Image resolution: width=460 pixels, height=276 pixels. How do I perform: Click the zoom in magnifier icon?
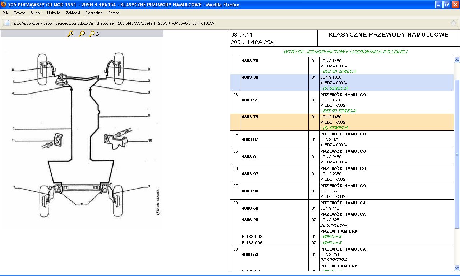tap(71, 34)
